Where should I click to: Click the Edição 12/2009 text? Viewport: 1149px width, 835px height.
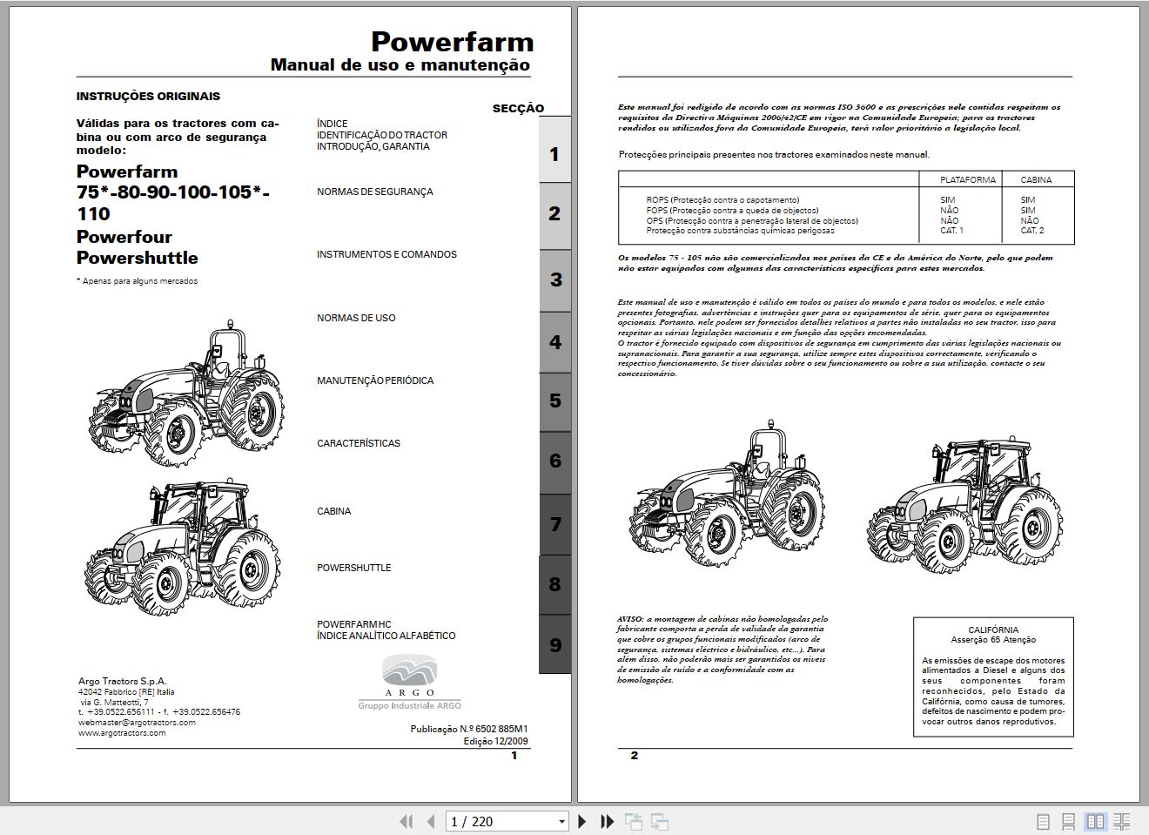[495, 742]
